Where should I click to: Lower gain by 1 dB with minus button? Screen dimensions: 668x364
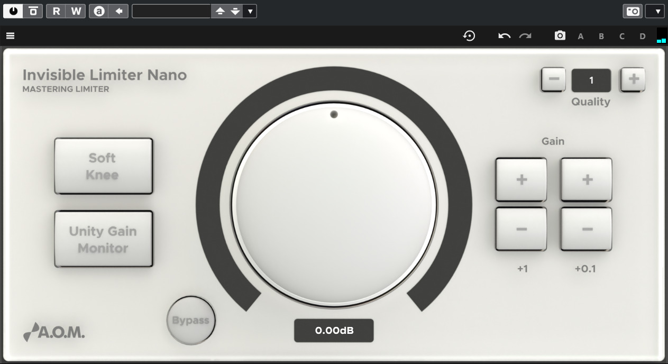click(521, 229)
